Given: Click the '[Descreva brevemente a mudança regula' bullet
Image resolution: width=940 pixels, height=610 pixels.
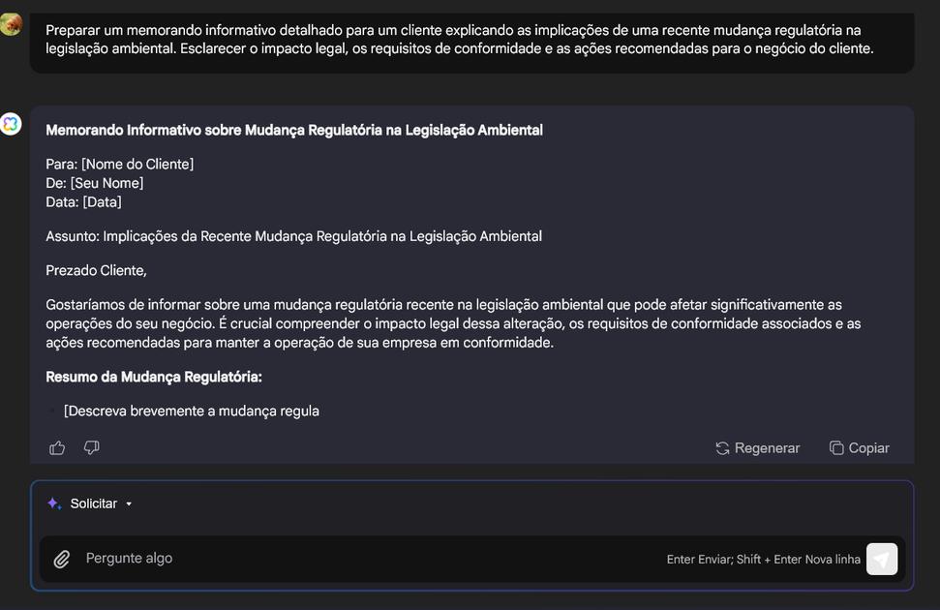Looking at the screenshot, I should coord(192,411).
